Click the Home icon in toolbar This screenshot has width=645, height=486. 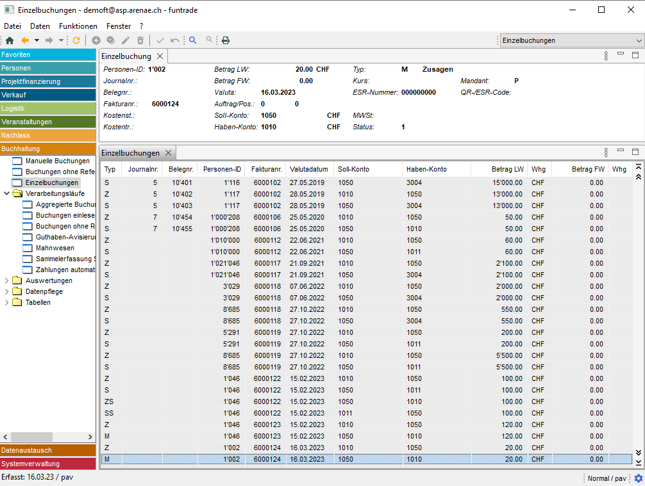coord(9,40)
